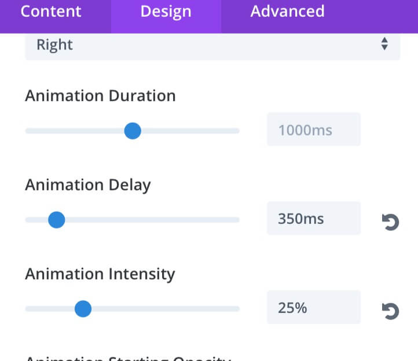
Task: Click the Animation Delay label
Action: pos(87,185)
